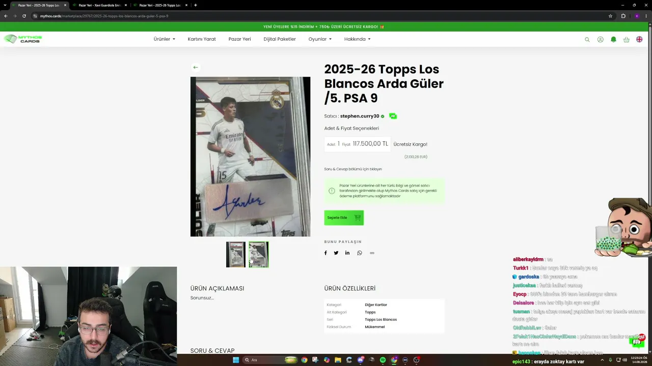Click the Diğer Kartlar category link
This screenshot has height=366, width=652.
376,305
